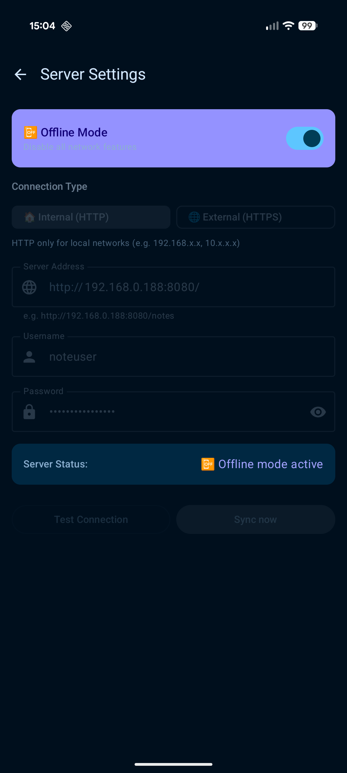
Task: Reveal the password with the eye toggle
Action: [318, 412]
